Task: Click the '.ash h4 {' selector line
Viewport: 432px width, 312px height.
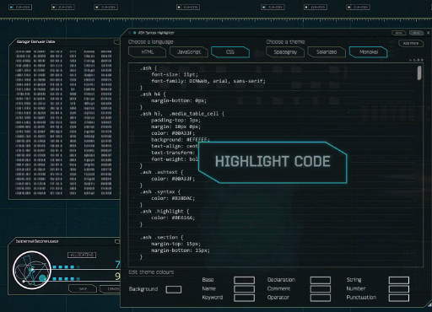Action: (153, 94)
